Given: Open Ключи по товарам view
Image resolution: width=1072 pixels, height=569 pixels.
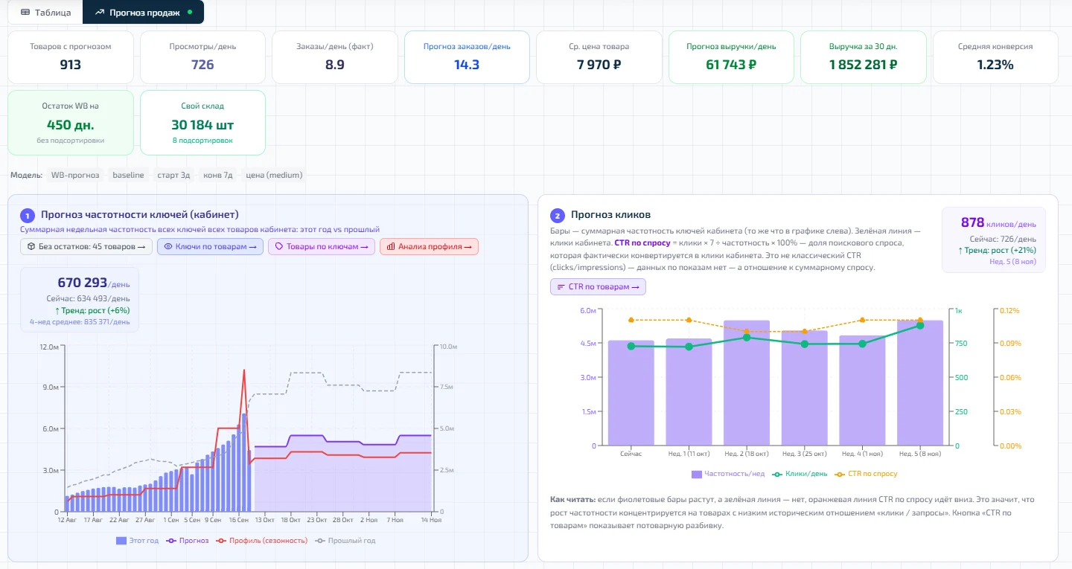Looking at the screenshot, I should point(210,246).
